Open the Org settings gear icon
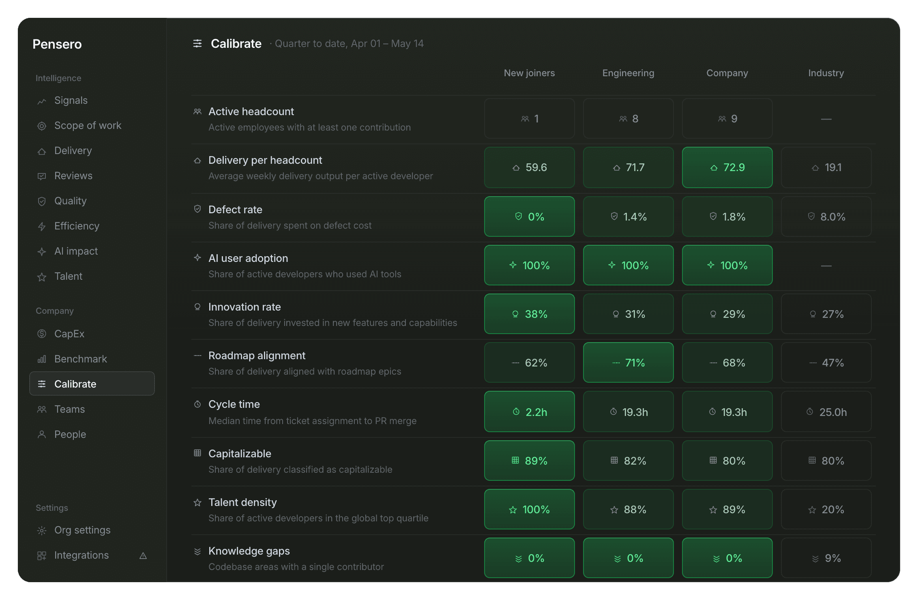Screen dimensions: 918x600 tap(42, 531)
